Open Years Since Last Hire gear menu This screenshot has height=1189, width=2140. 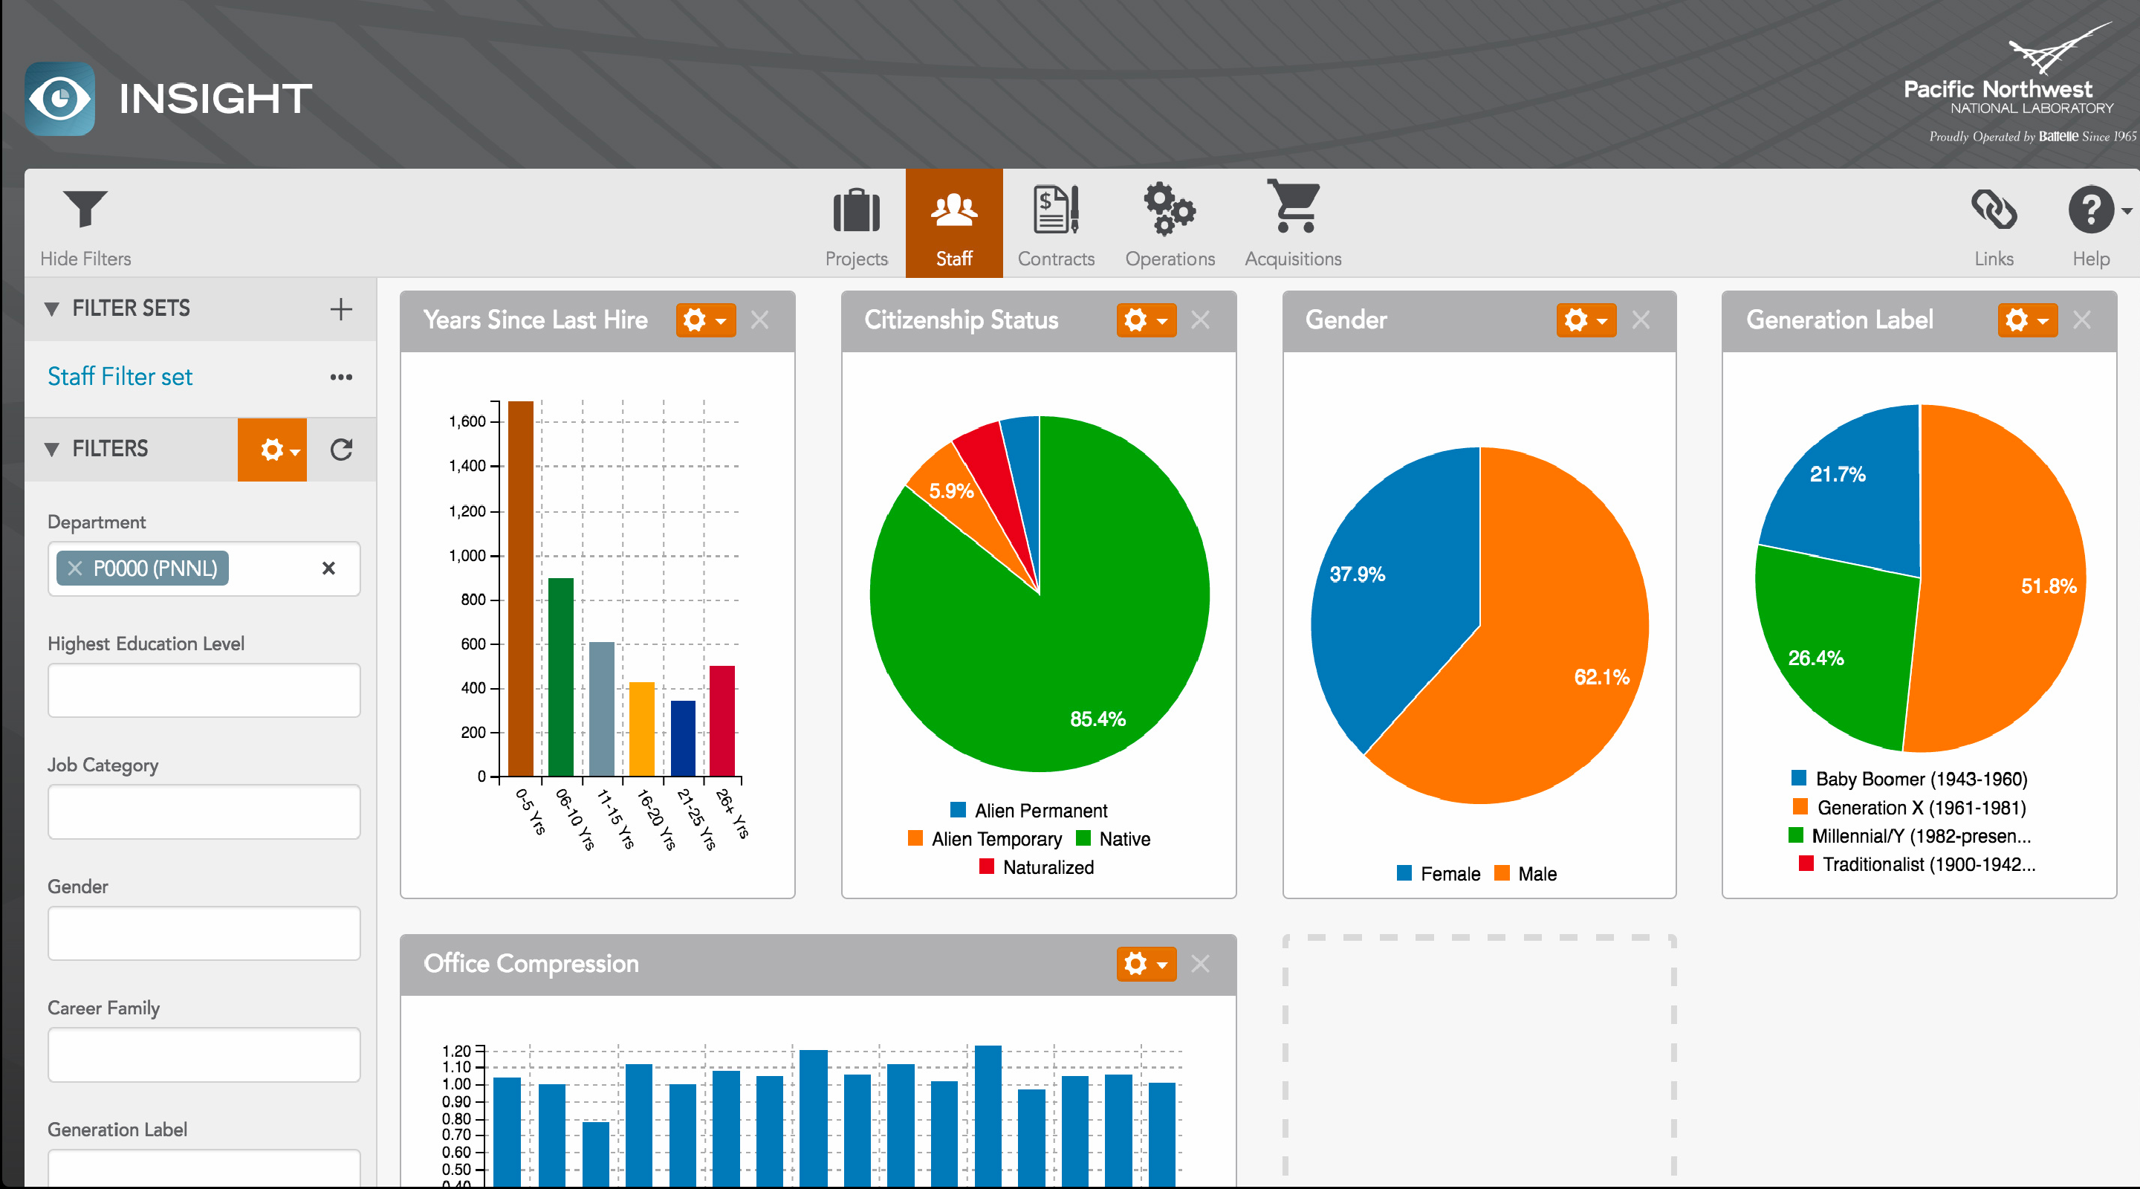(705, 320)
